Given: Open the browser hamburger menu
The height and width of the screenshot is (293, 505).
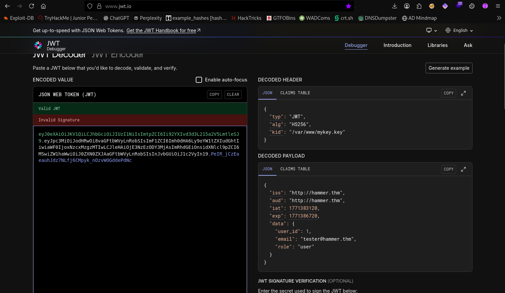Looking at the screenshot, I should pos(498,6).
